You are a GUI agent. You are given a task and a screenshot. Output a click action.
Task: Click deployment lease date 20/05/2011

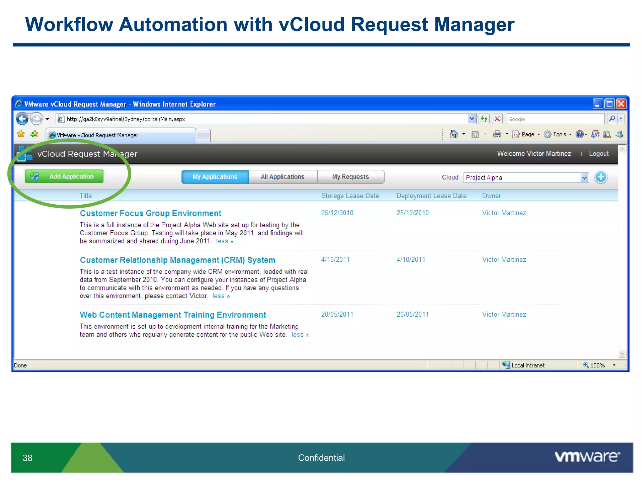click(x=413, y=314)
